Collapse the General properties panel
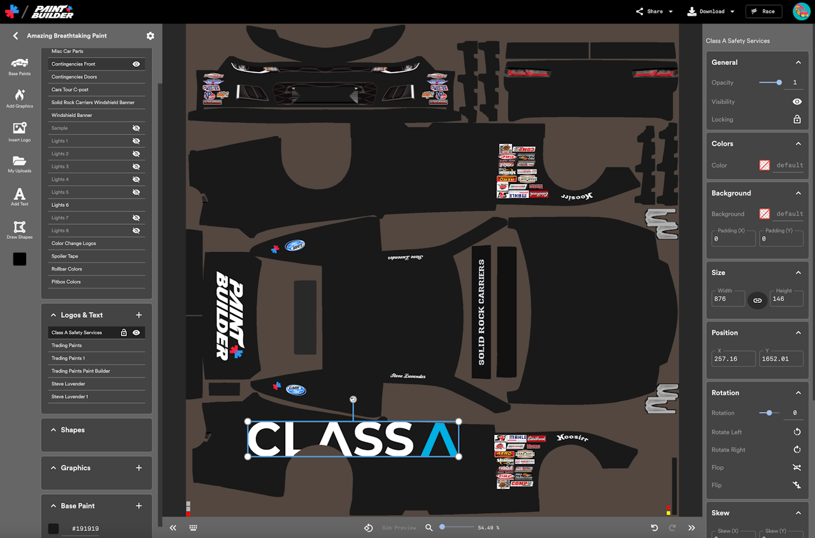Screen dimensions: 815x538 point(798,62)
